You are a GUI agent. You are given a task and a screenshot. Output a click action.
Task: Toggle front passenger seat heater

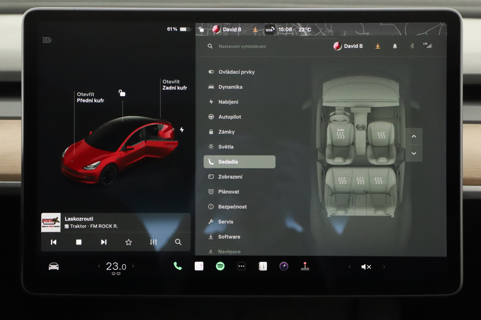click(x=381, y=135)
